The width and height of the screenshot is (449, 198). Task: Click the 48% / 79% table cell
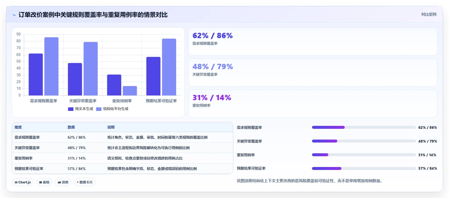[77, 148]
